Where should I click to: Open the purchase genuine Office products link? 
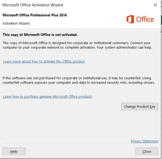47,97
